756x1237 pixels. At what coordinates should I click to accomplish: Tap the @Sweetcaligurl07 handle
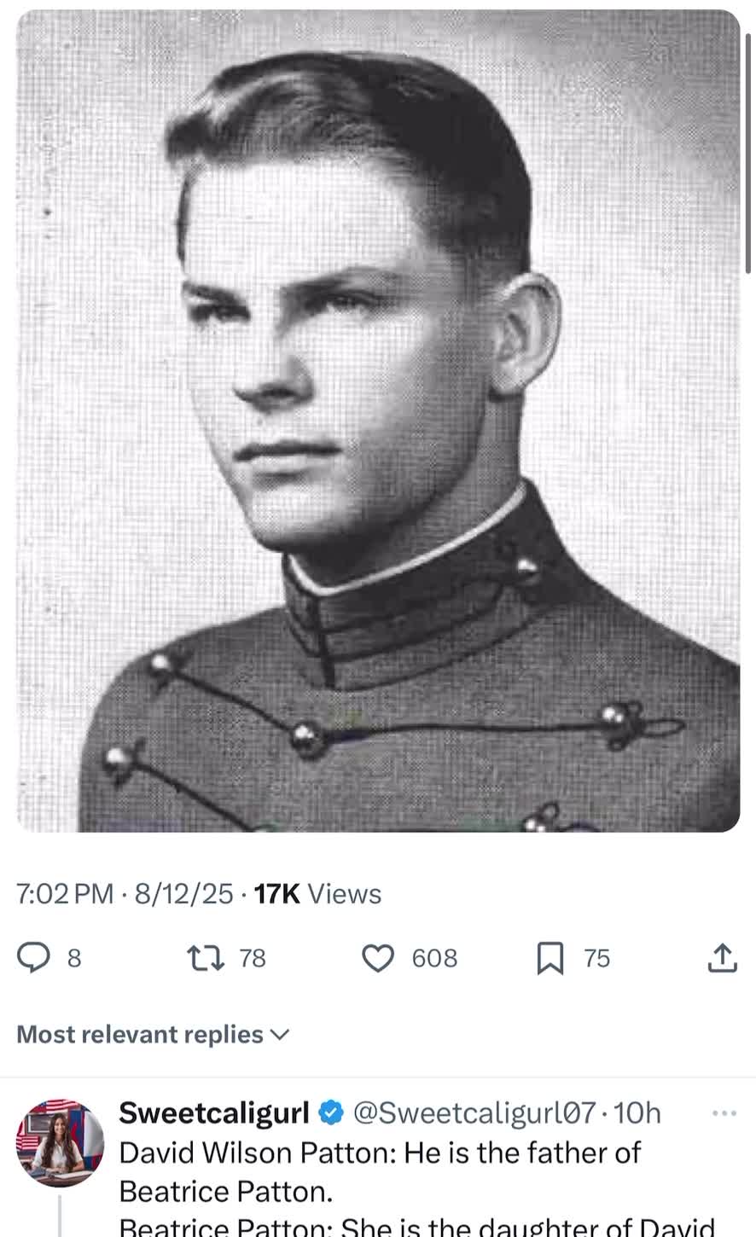point(474,1112)
